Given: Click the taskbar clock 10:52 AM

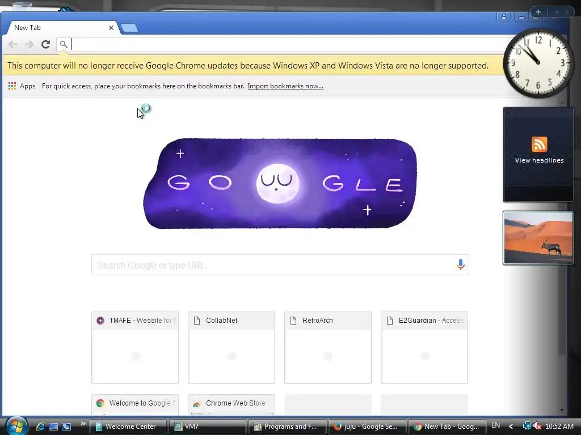Looking at the screenshot, I should coord(559,426).
